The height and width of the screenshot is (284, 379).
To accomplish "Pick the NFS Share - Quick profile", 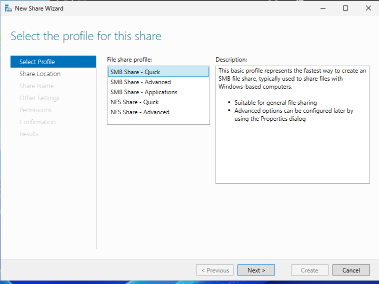I will (158, 102).
